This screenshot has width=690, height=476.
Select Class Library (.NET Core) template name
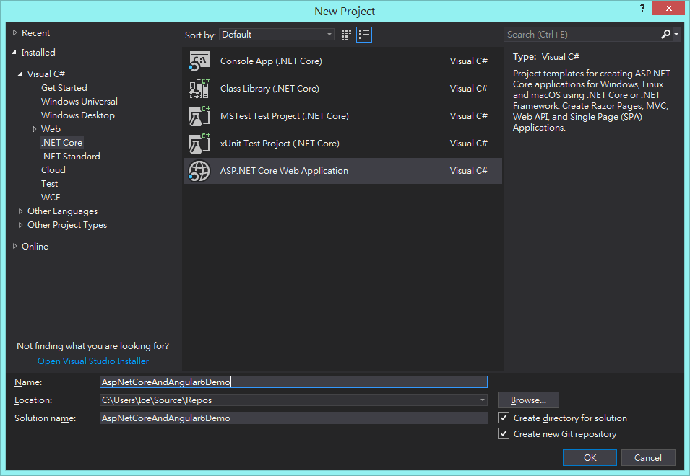click(x=269, y=88)
